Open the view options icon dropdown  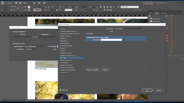tap(34, 3)
